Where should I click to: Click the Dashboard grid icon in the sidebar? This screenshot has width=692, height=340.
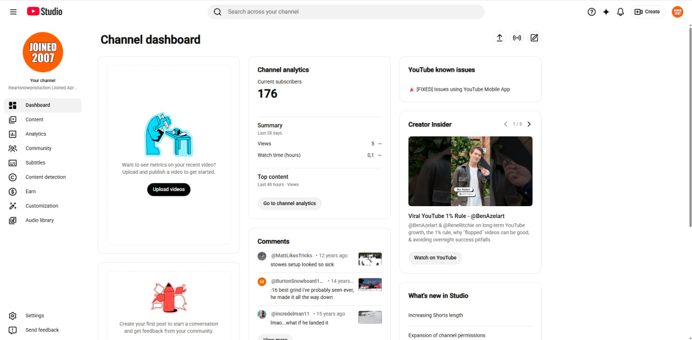(13, 105)
